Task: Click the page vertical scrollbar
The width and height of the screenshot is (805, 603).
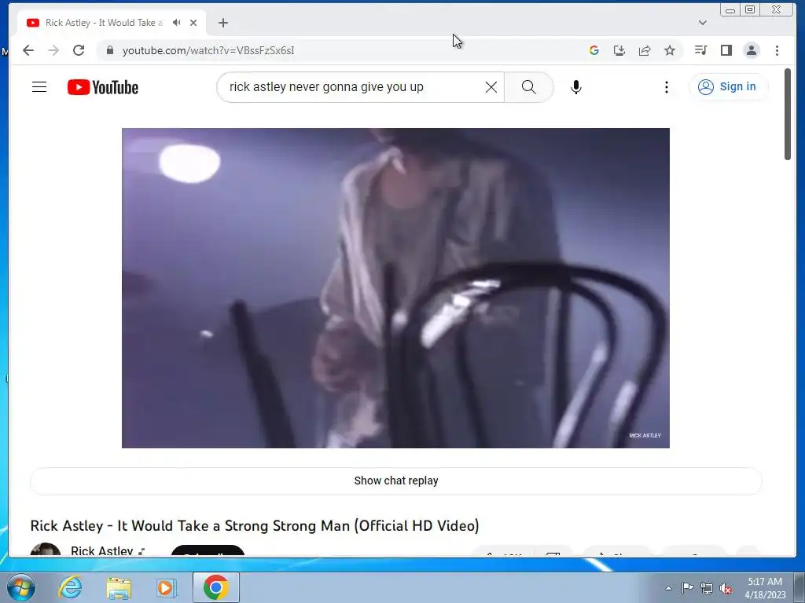Action: pyautogui.click(x=788, y=114)
